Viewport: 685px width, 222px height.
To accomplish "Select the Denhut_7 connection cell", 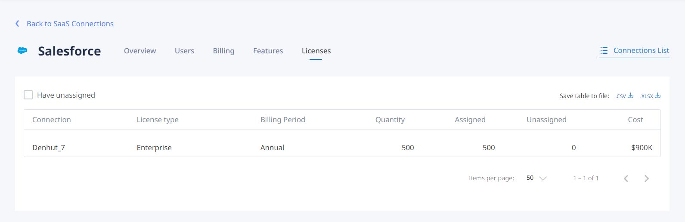I will click(x=49, y=148).
